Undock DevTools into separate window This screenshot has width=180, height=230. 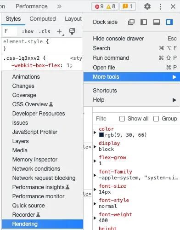131,22
